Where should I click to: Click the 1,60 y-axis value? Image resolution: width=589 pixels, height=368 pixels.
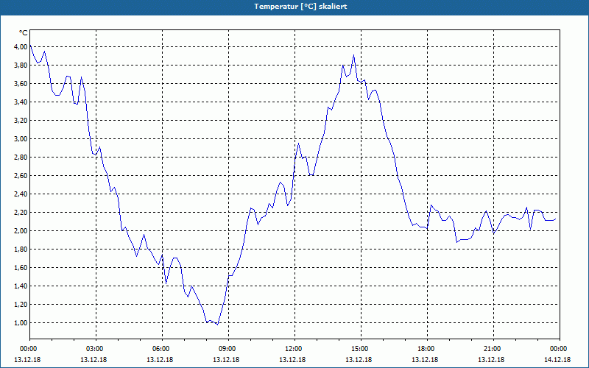coord(21,268)
